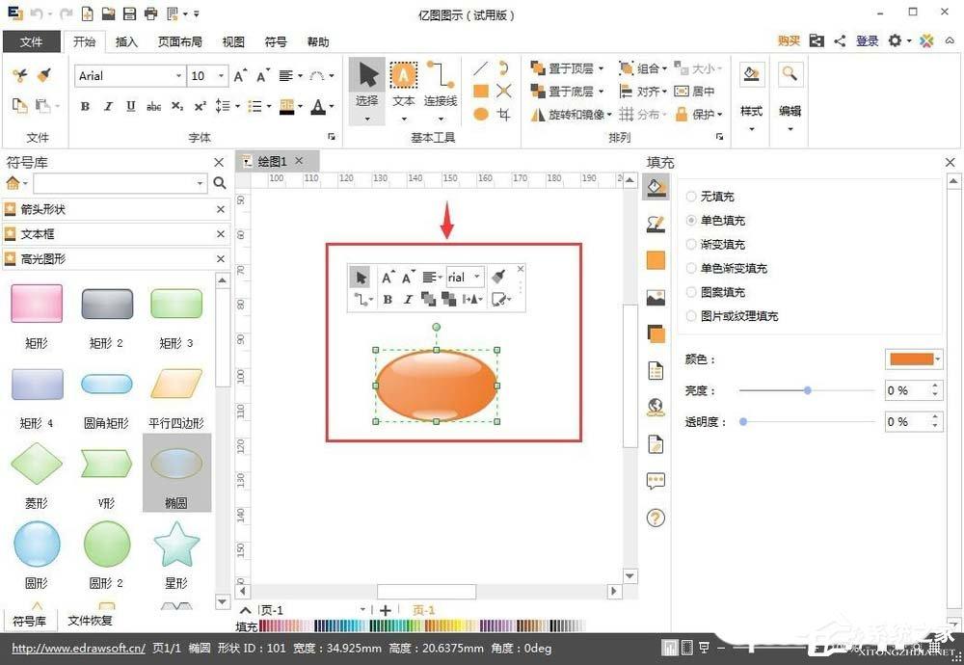The image size is (964, 665).
Task: Select the pointer Select tool in ribbon
Action: point(367,91)
